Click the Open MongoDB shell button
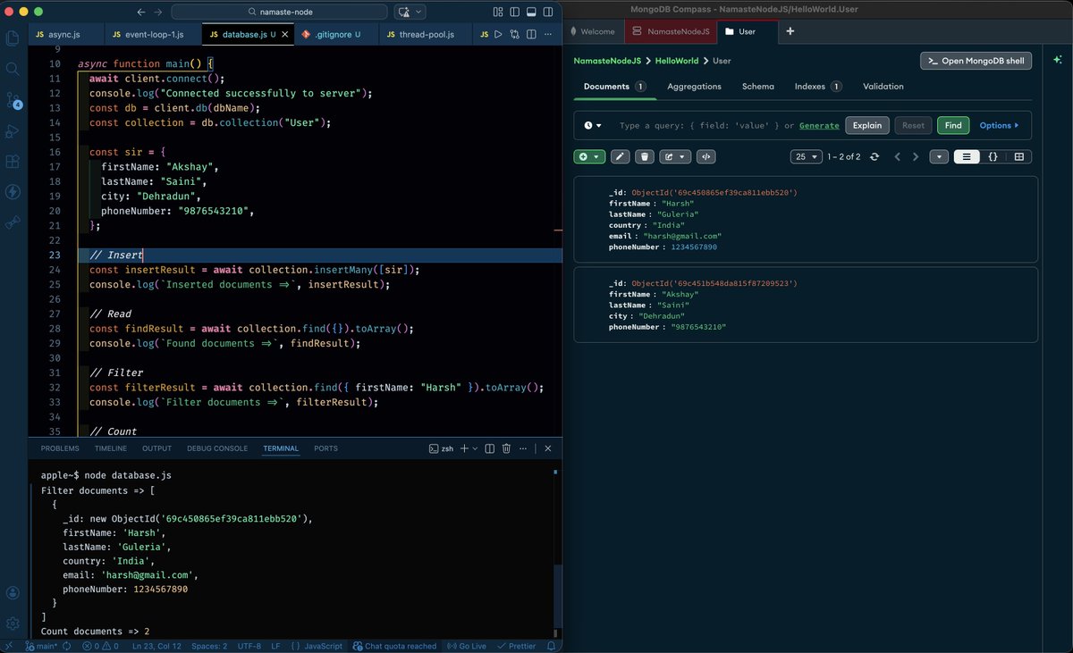The width and height of the screenshot is (1073, 653). coord(976,61)
